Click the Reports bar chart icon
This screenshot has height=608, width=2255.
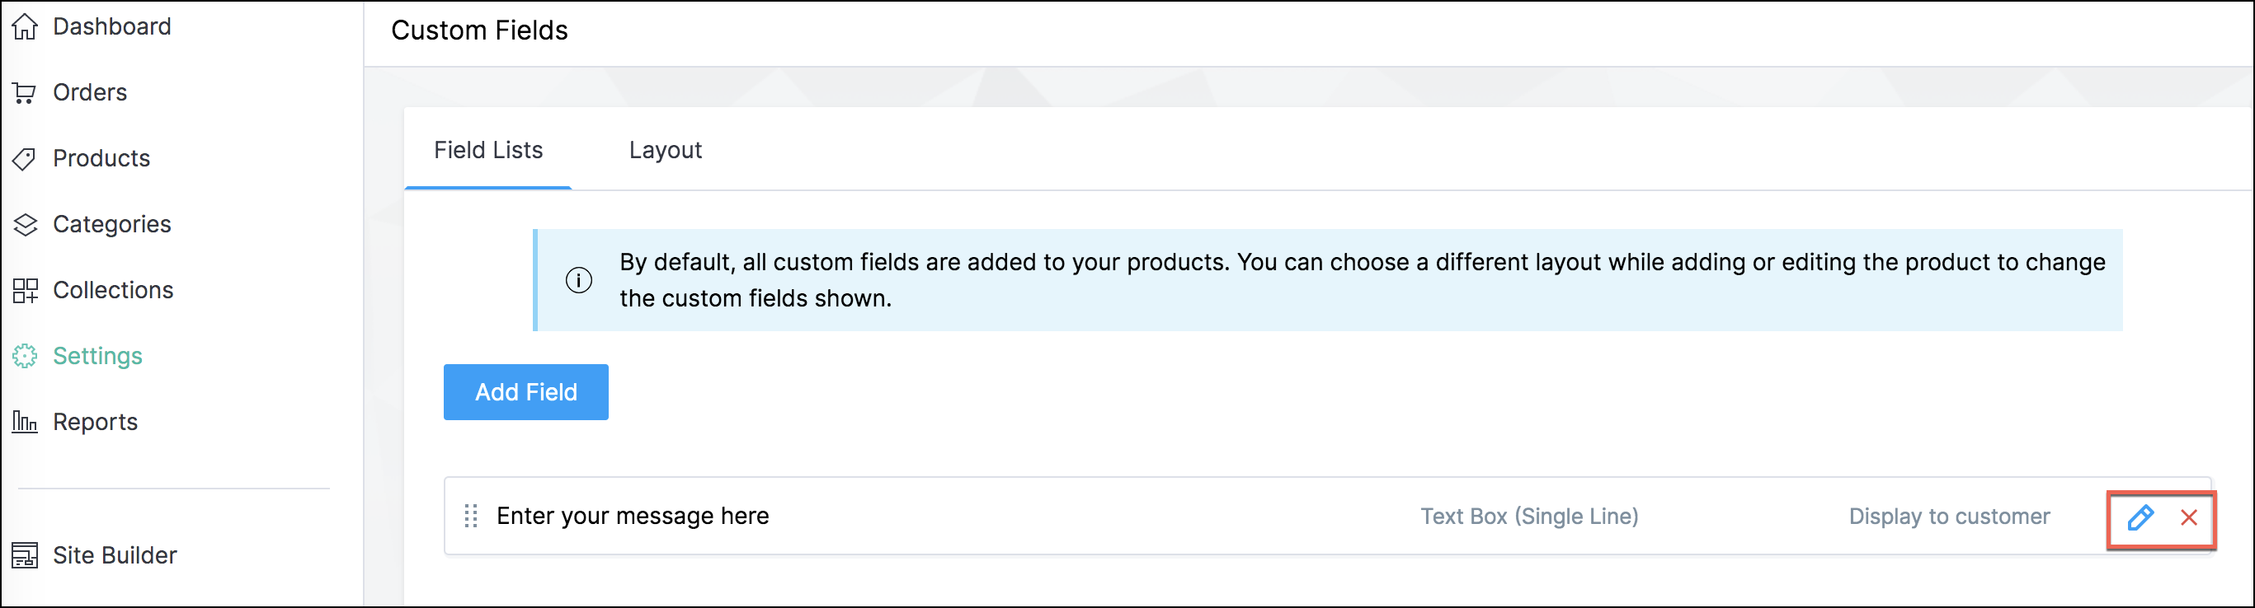(25, 422)
